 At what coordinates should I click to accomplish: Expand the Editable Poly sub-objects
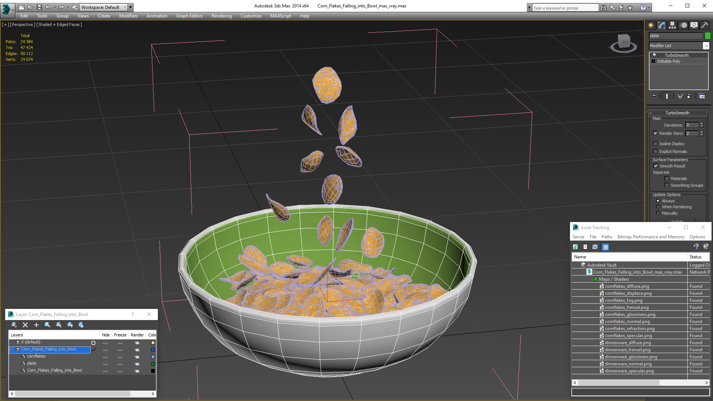(654, 61)
